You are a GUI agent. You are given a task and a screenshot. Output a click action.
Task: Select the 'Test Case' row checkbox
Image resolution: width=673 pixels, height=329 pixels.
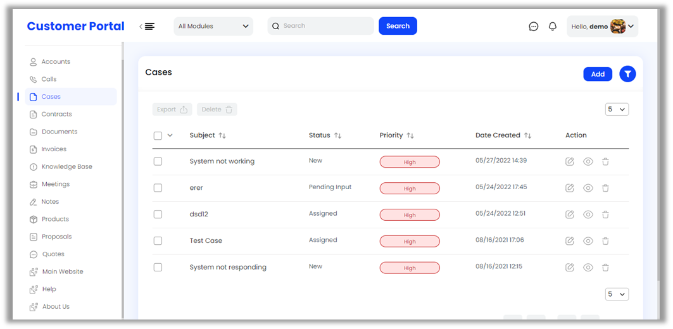coord(158,241)
